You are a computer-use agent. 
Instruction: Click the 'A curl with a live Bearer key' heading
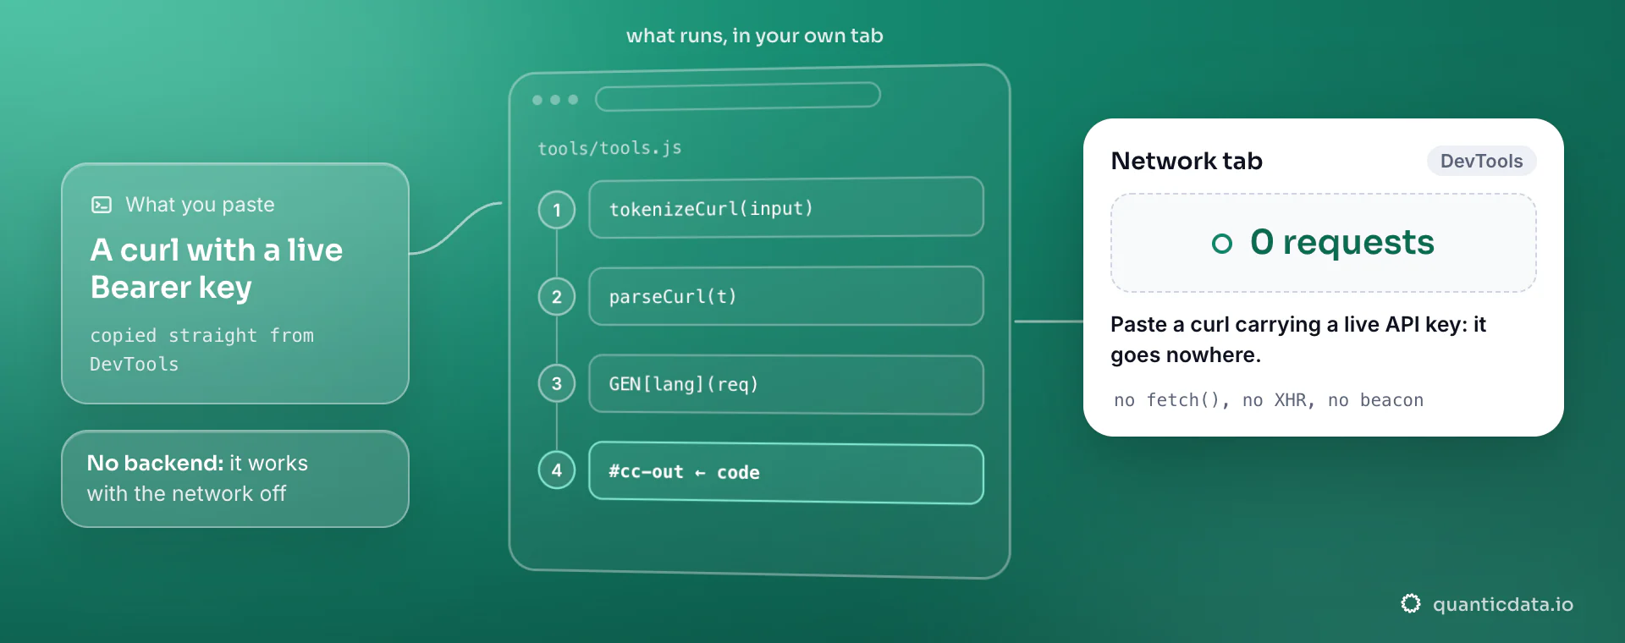(217, 268)
